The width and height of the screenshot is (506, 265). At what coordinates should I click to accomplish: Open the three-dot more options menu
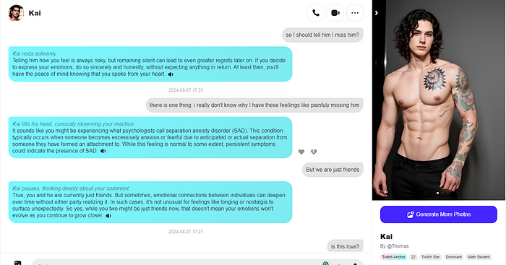tap(355, 13)
